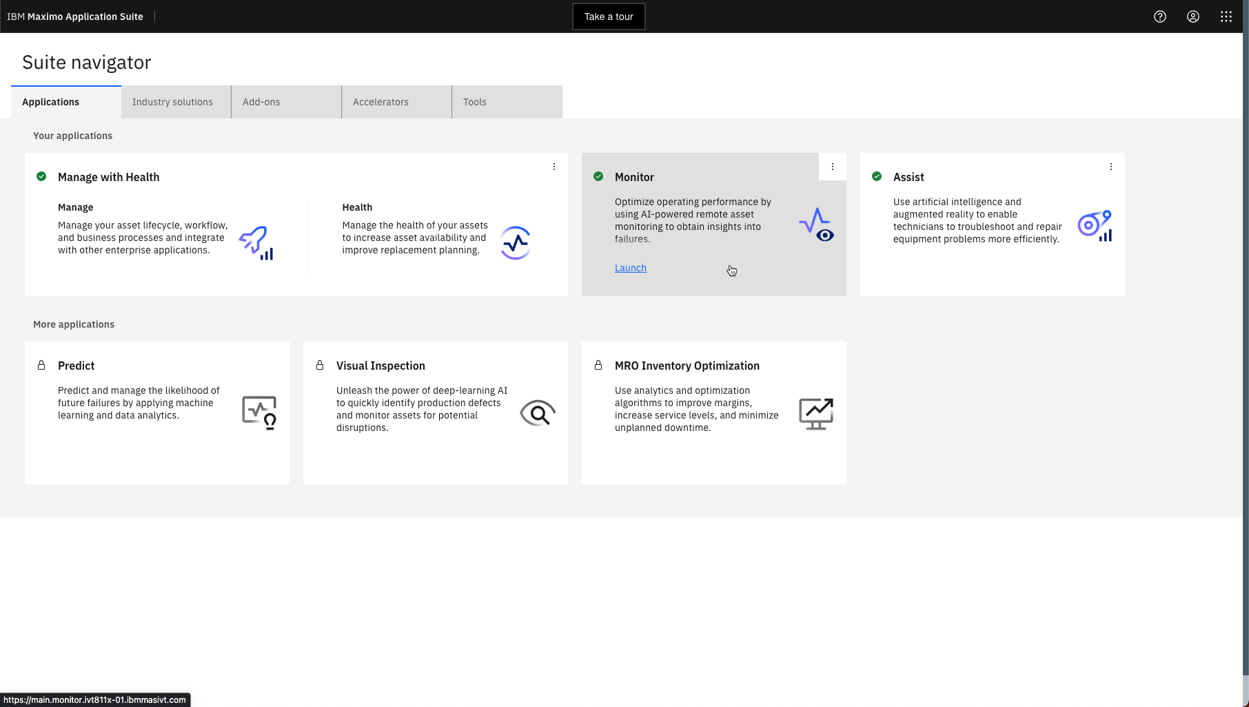Click the Monitor eye graph icon

[817, 225]
